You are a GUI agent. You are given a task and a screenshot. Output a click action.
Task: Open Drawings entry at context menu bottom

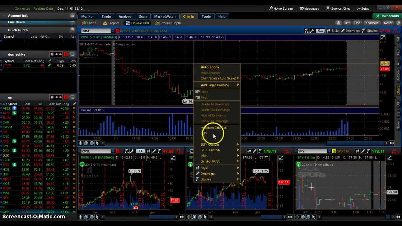[x=217, y=174]
